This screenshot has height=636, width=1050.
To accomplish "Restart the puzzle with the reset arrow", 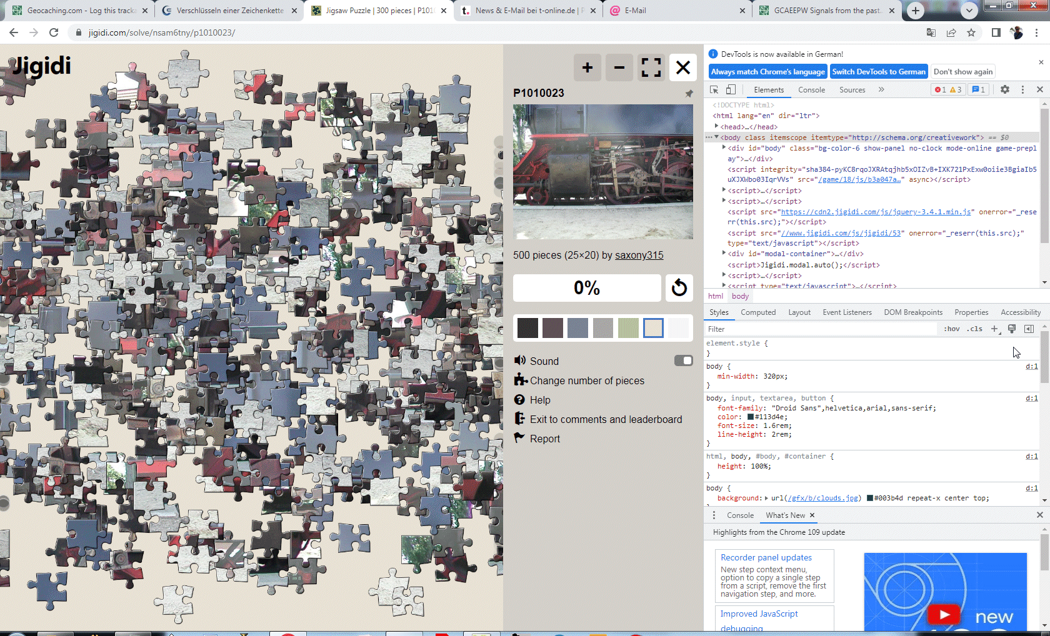I will [x=679, y=288].
